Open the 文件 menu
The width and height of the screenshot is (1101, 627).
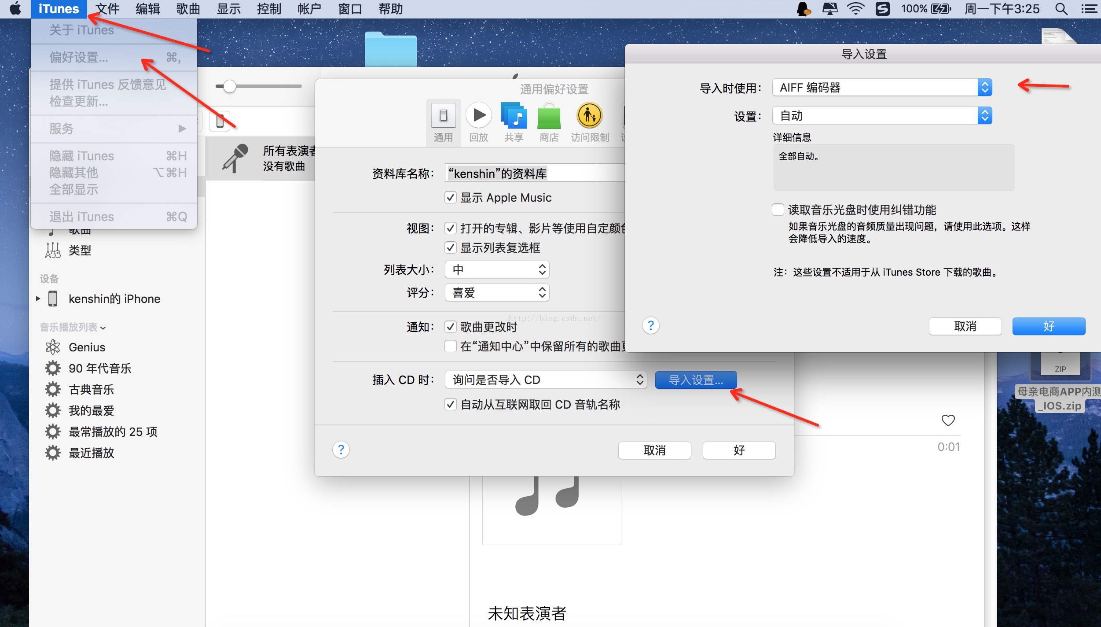107,9
